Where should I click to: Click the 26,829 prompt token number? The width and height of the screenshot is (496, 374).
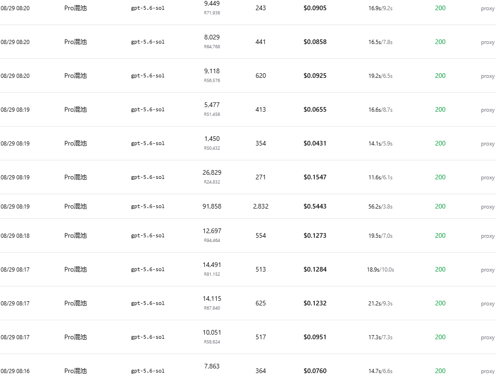(212, 172)
